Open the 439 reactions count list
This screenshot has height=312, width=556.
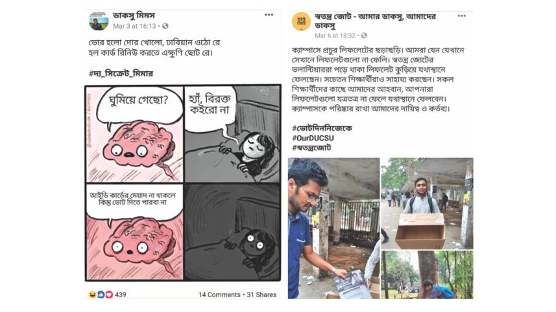point(121,295)
